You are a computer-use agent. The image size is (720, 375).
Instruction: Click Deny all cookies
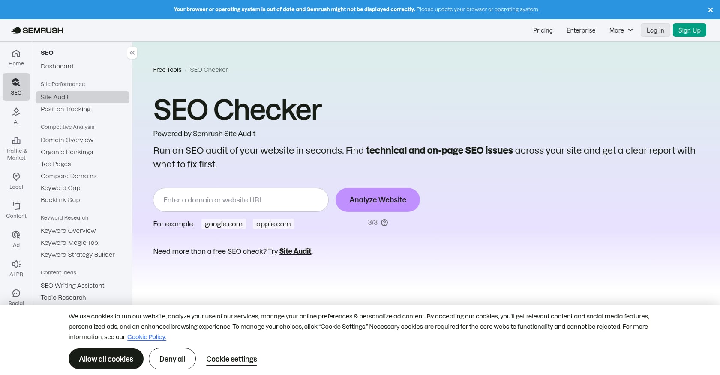pos(172,359)
